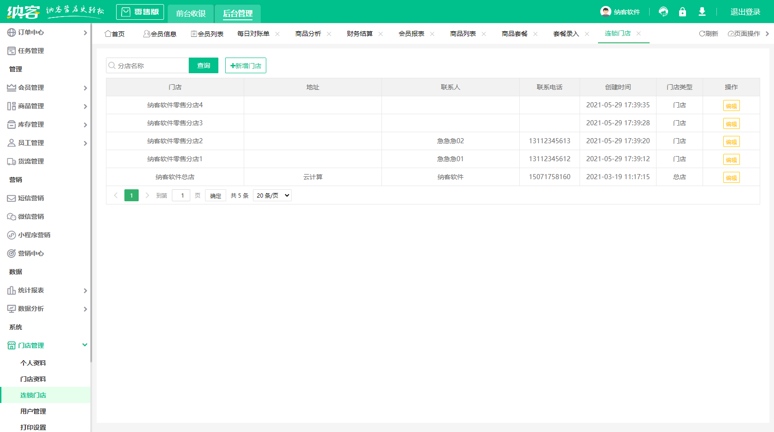Screen dimensions: 774x432
Task: Open the 20条/页 page size dropdown
Action: (x=272, y=195)
